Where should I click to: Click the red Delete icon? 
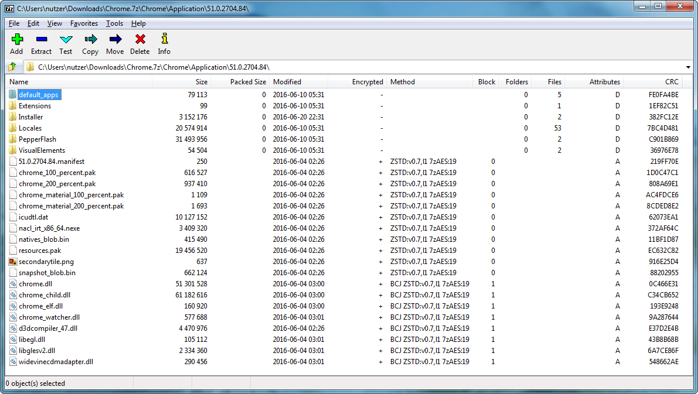tap(140, 40)
